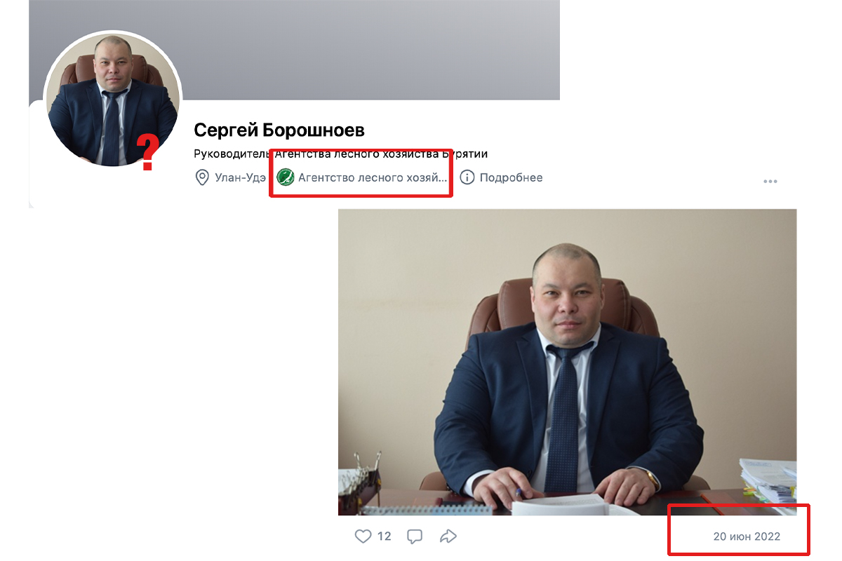Click the like count 12
The height and width of the screenshot is (561, 842).
(x=384, y=536)
